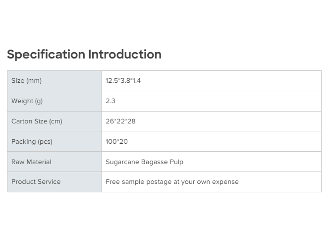Image resolution: width=332 pixels, height=231 pixels.
Task: Click the word Introduction in the heading
Action: (x=125, y=55)
